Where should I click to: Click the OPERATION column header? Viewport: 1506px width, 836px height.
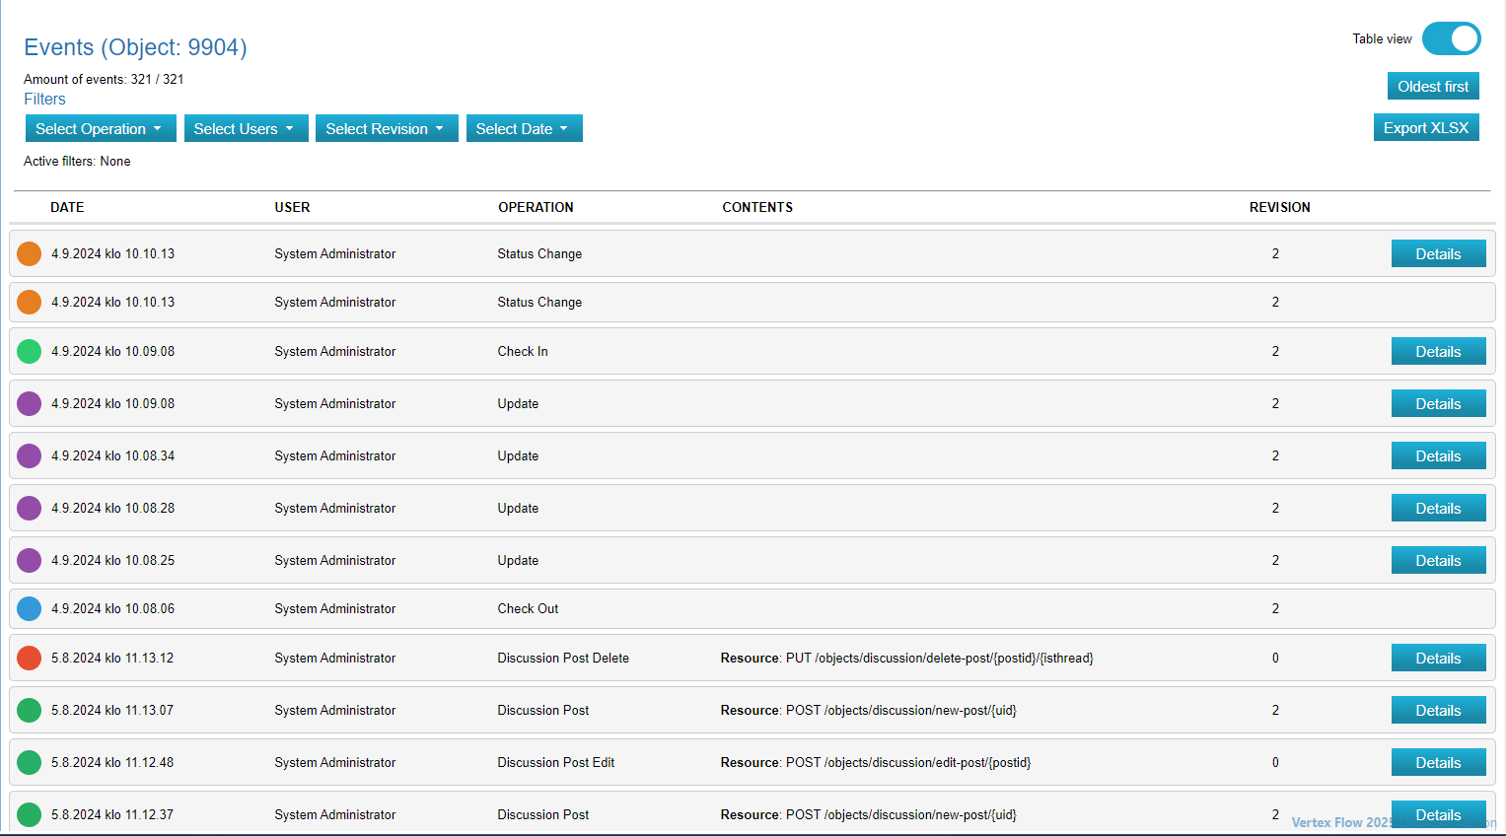[536, 207]
